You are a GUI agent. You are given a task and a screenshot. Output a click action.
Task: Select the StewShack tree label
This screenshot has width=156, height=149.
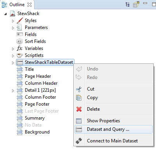pos(28,14)
